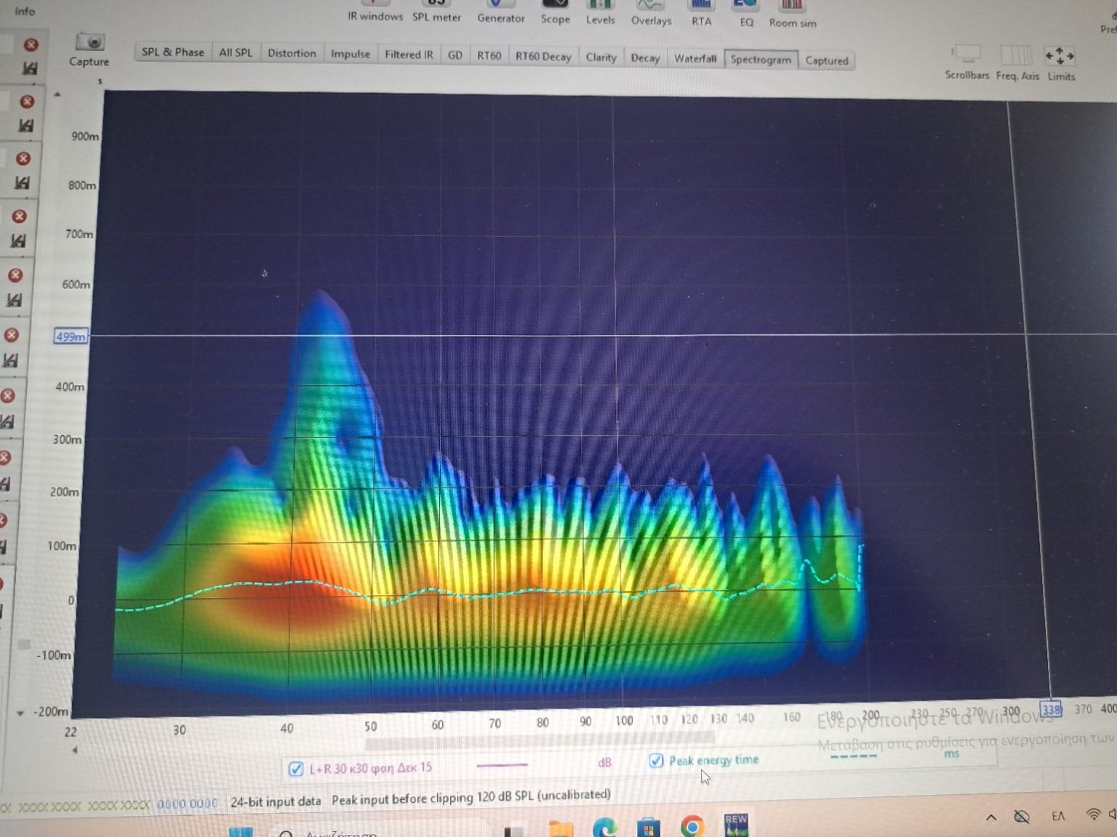The width and height of the screenshot is (1117, 837).
Task: Click the L+R trace color line sample
Action: [502, 764]
